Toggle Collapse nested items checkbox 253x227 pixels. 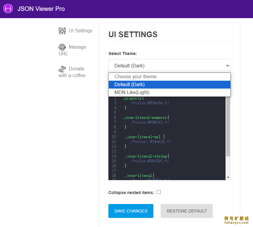tap(159, 192)
